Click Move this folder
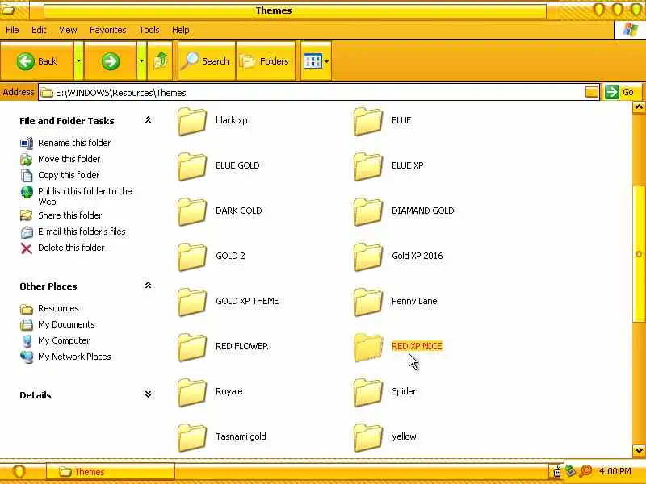Viewport: 646px width, 484px height. 69,159
